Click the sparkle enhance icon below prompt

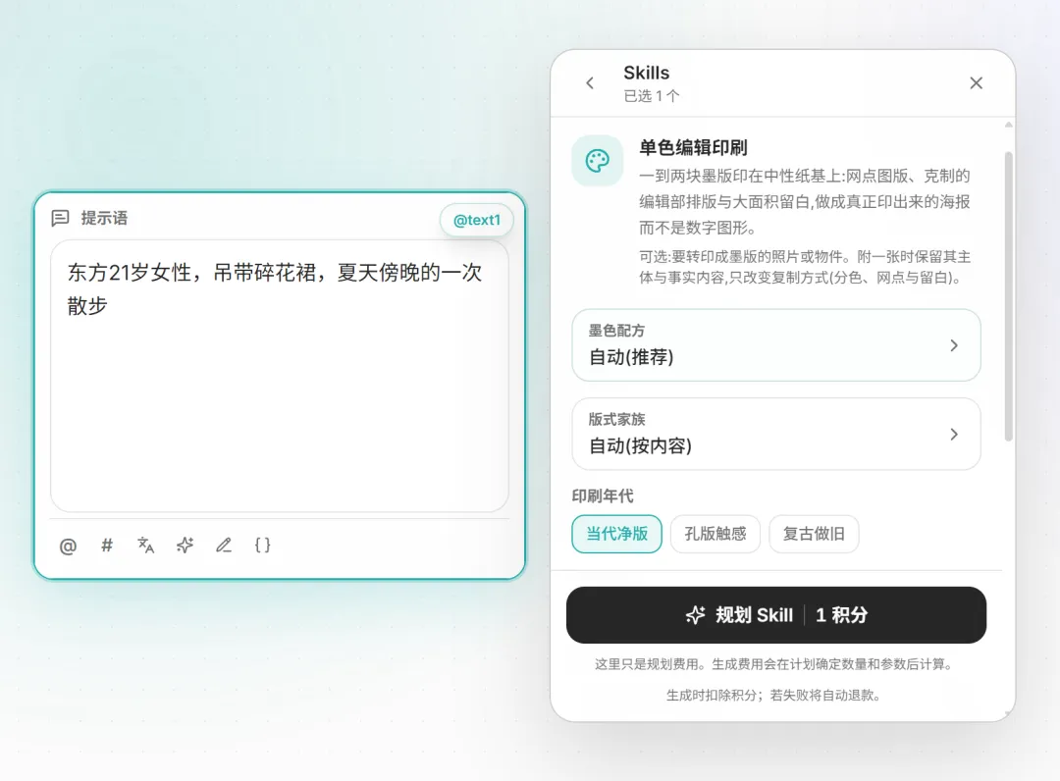click(x=185, y=545)
